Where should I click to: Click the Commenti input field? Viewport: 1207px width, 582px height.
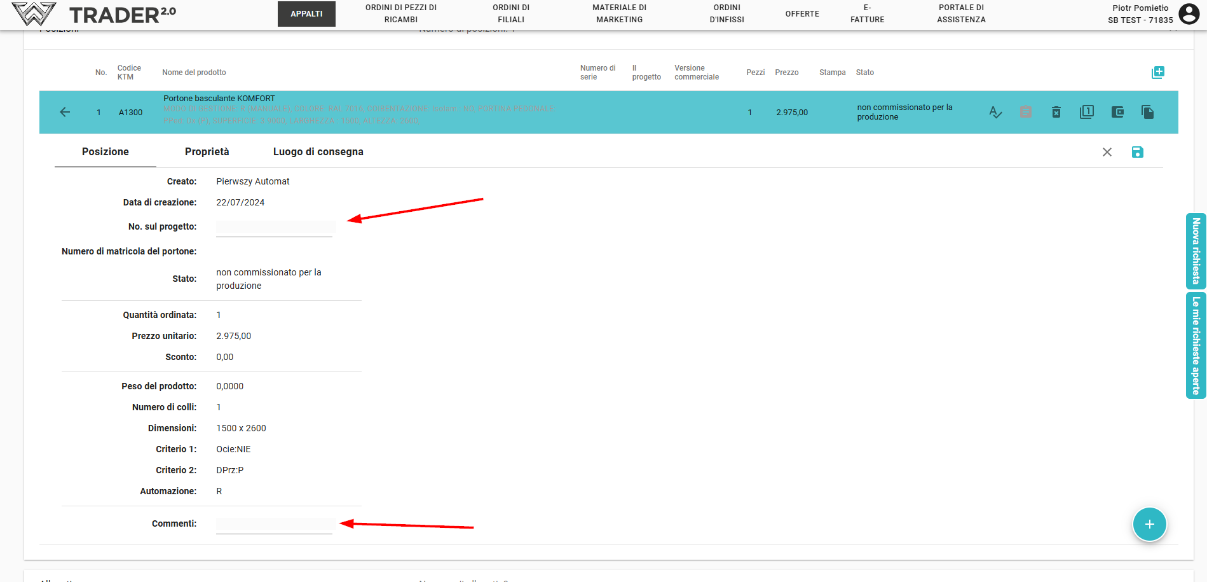coord(274,525)
